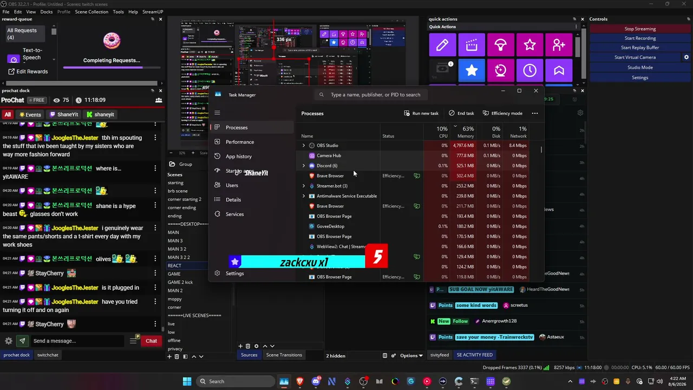Open the Docks menu in OBS
This screenshot has height=390, width=693.
click(x=47, y=12)
